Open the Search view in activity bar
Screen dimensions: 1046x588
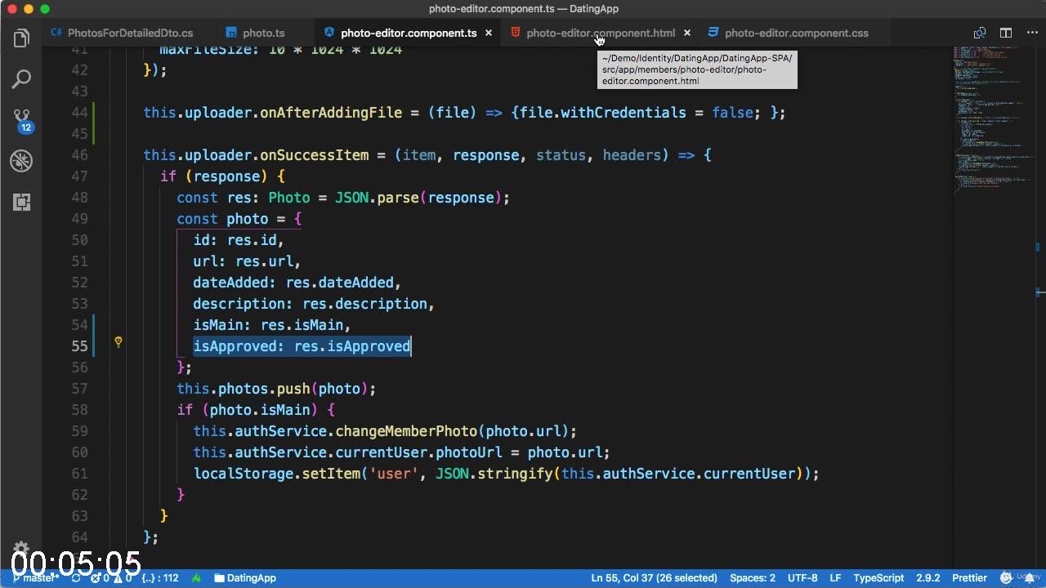click(x=21, y=79)
